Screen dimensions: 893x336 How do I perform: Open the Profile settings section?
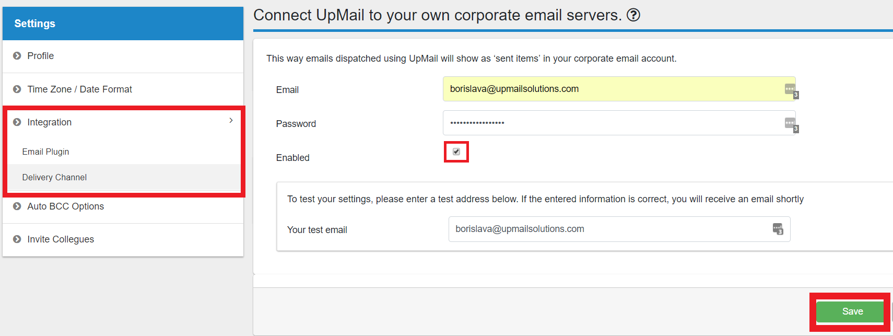pos(41,56)
